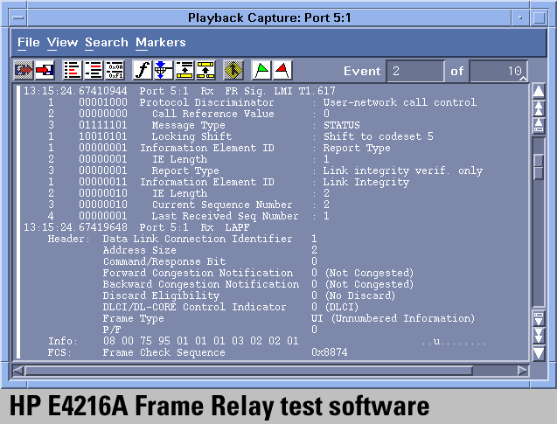Open the View menu
The height and width of the screenshot is (424, 557).
62,42
